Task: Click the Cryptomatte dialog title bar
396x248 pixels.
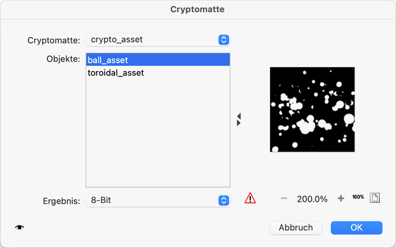Action: [x=198, y=9]
